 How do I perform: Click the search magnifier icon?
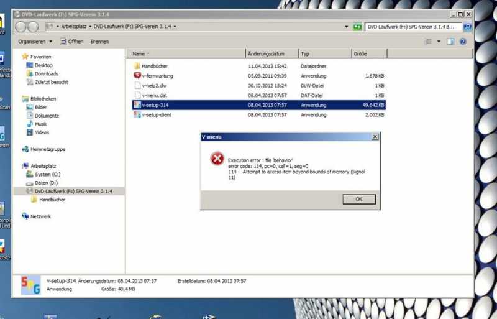tap(467, 27)
